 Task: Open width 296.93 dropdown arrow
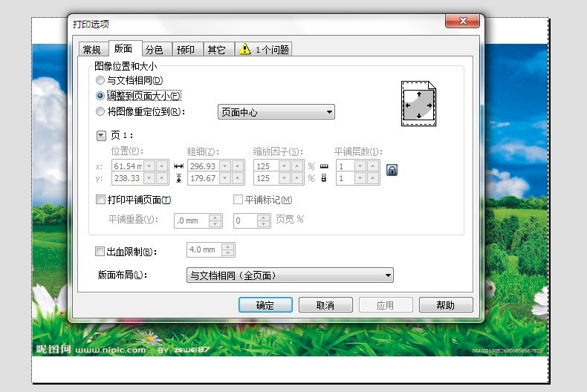(225, 166)
